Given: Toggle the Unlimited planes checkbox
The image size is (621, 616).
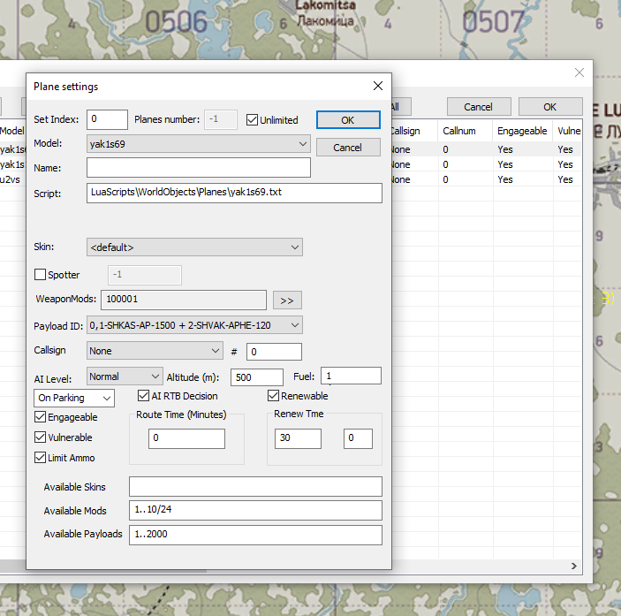Looking at the screenshot, I should coord(253,120).
